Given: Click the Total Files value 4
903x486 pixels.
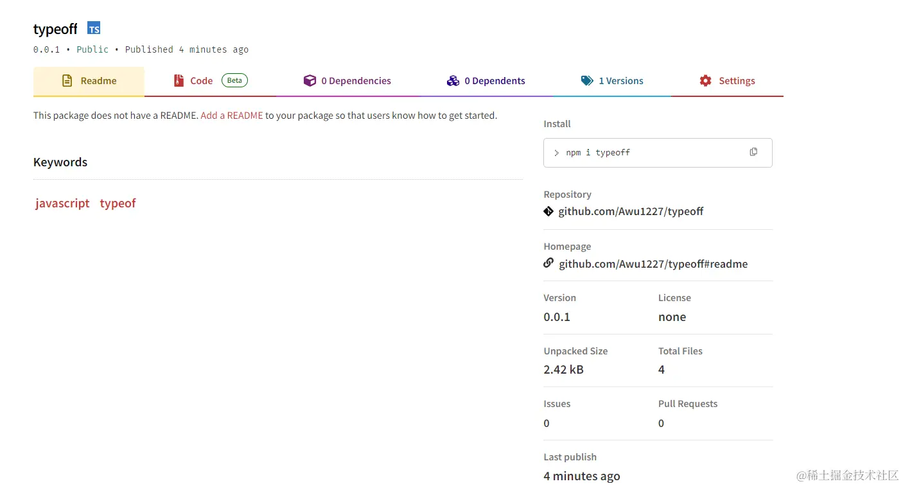Looking at the screenshot, I should tap(662, 370).
